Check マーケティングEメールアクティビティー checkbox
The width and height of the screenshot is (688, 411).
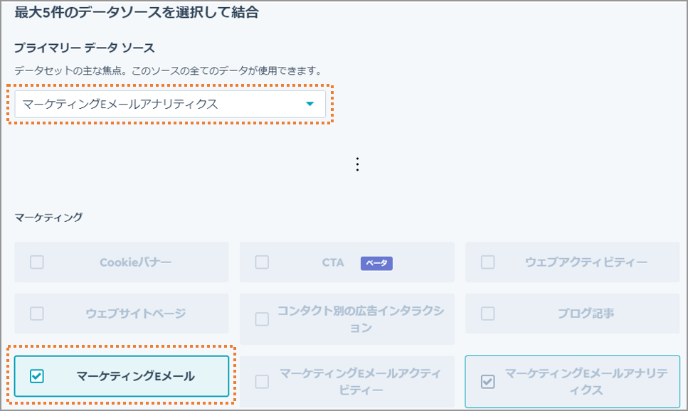[x=262, y=382]
